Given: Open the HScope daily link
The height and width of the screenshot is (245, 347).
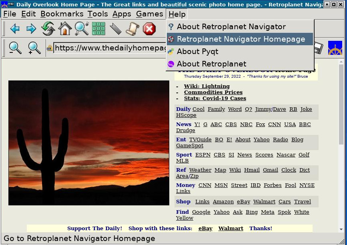Looking at the screenshot, I should click(186, 115).
